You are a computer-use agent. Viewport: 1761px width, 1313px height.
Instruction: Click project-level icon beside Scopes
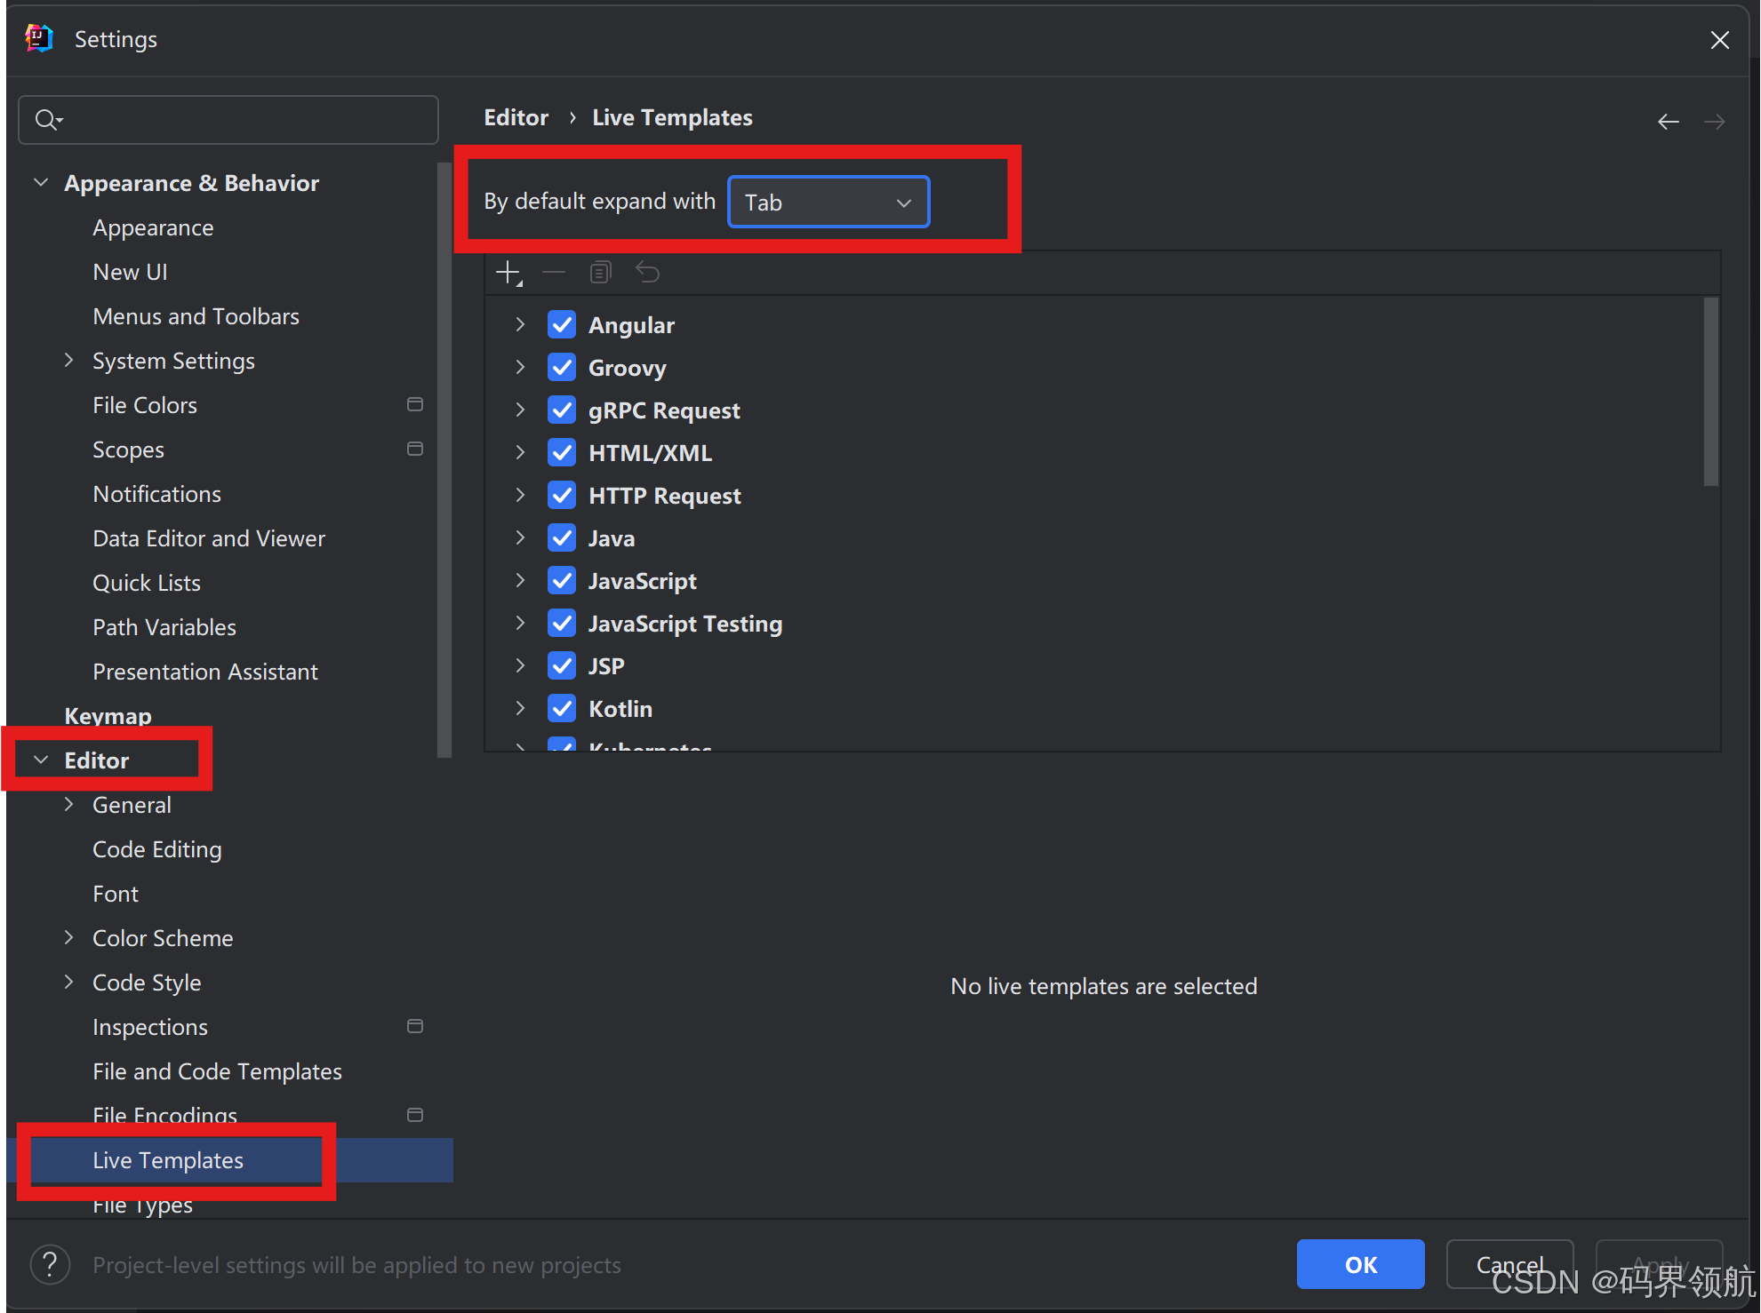click(414, 450)
